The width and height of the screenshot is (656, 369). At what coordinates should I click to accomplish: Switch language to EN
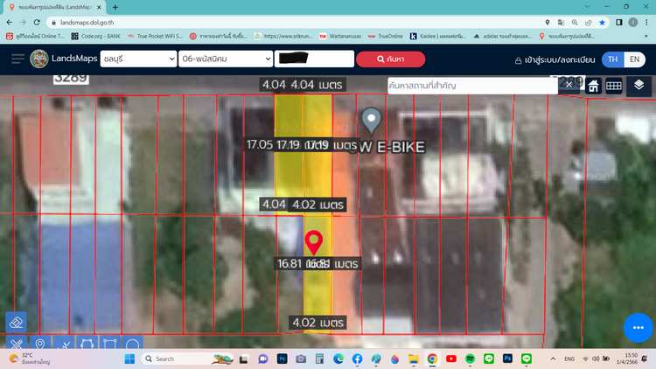pyautogui.click(x=635, y=59)
